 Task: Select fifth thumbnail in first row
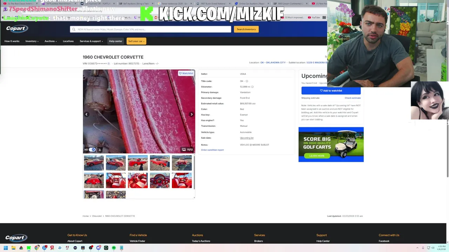[182, 163]
